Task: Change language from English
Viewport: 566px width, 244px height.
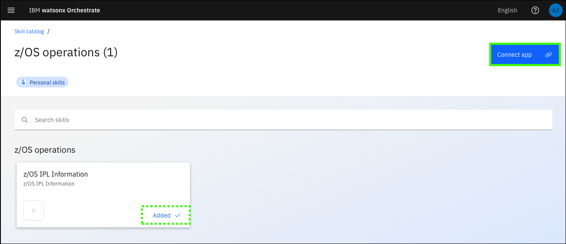Action: point(507,10)
